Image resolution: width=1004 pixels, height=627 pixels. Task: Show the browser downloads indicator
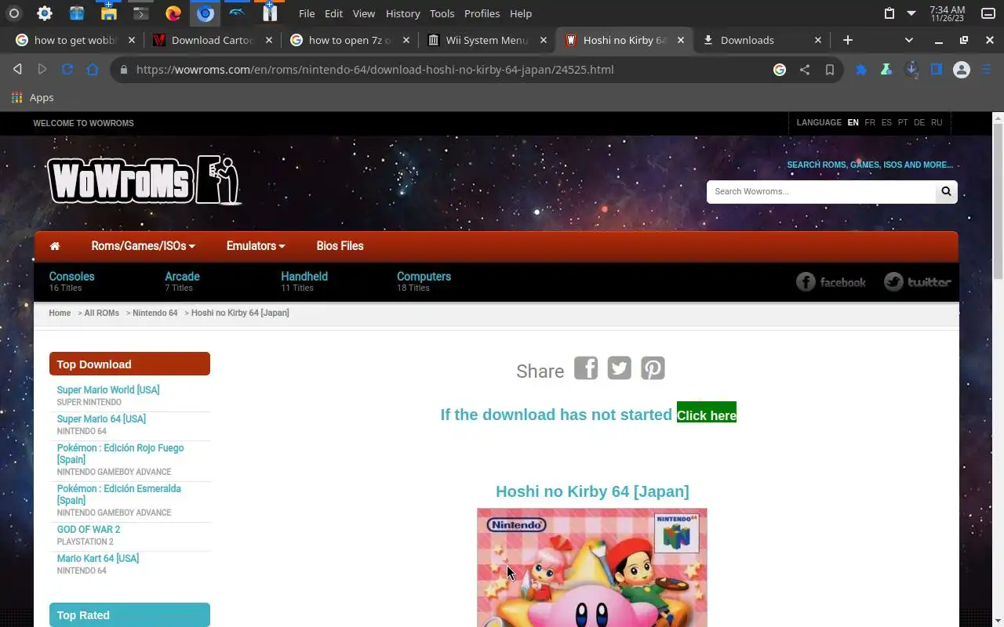911,70
